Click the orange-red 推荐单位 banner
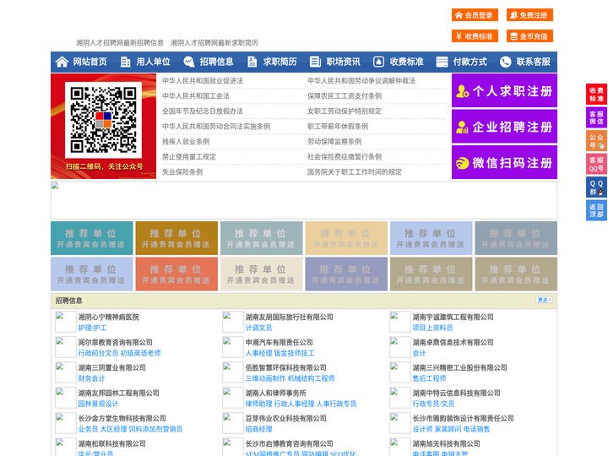 (176, 274)
